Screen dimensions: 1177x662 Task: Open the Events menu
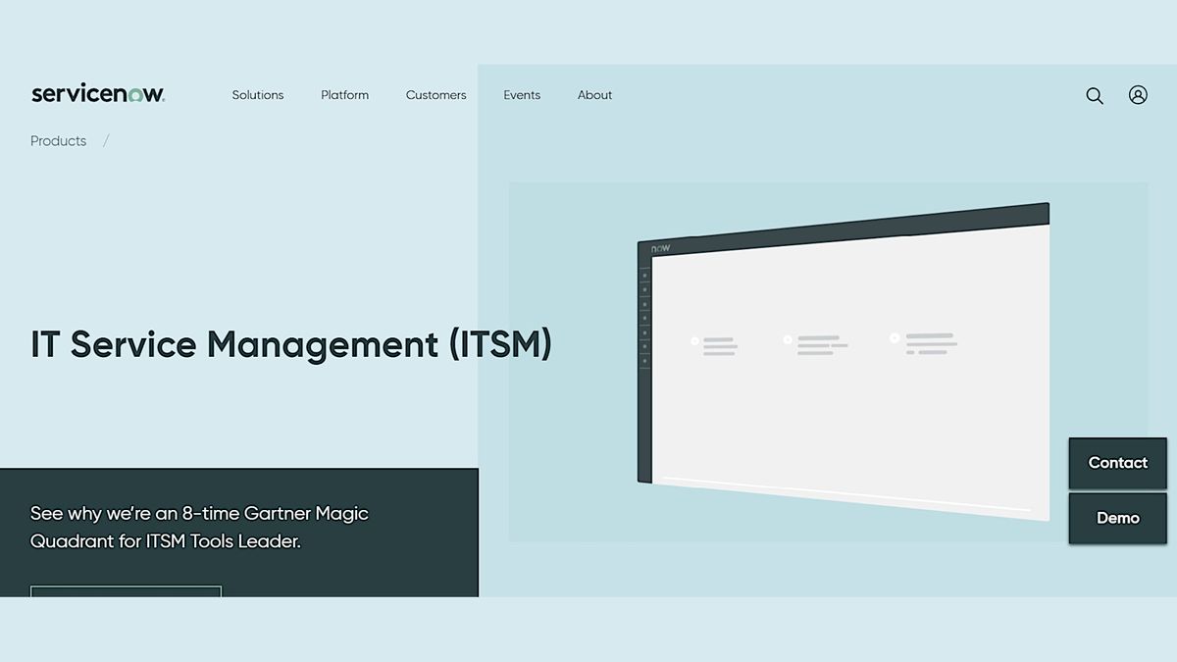click(522, 95)
